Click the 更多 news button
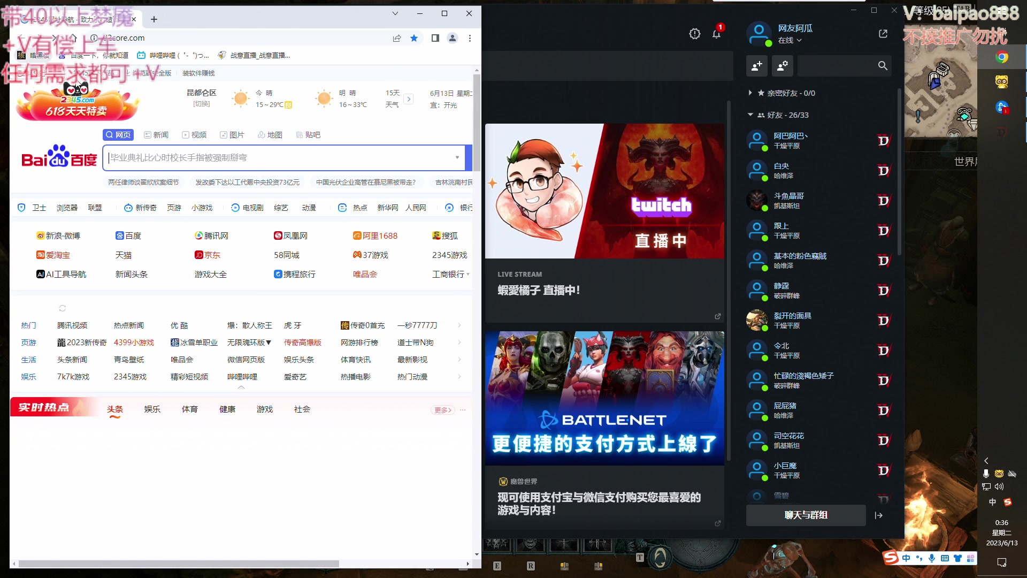Image resolution: width=1027 pixels, height=578 pixels. tap(443, 410)
